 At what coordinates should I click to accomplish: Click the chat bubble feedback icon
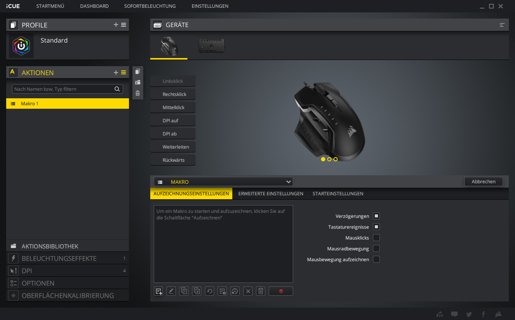pyautogui.click(x=455, y=314)
